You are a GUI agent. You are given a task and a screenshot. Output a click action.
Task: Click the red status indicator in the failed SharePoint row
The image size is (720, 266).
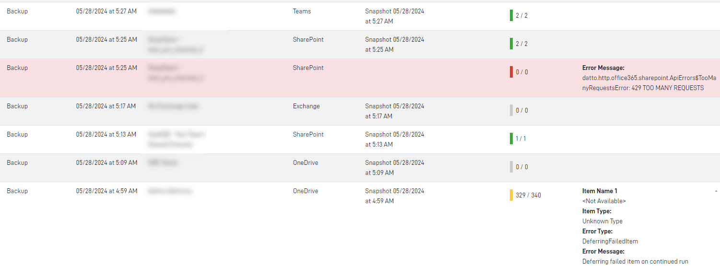tap(511, 72)
